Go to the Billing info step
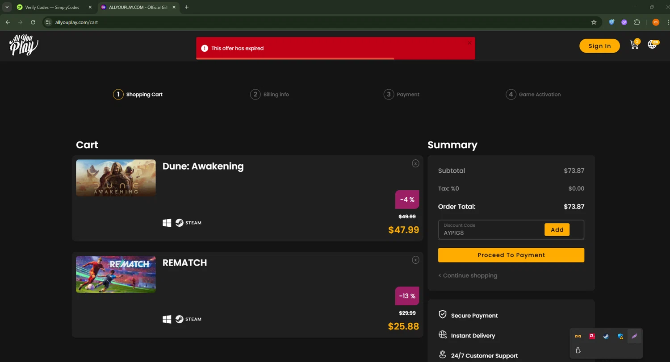 [x=270, y=94]
